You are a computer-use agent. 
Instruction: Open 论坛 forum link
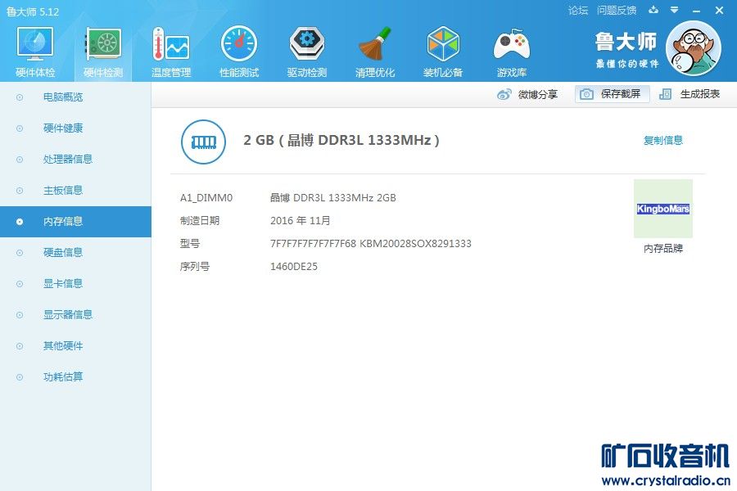[x=577, y=11]
